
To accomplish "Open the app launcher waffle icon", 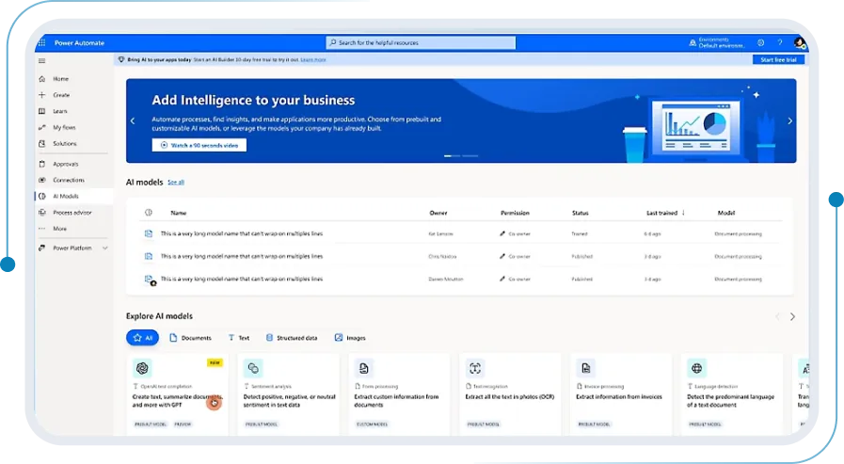I will coord(42,42).
